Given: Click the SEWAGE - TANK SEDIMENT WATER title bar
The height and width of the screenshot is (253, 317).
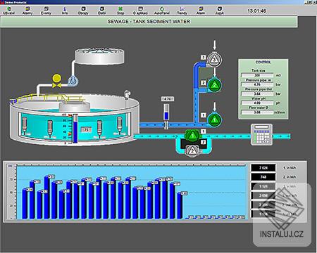Looking at the screenshot, I should coord(149,22).
